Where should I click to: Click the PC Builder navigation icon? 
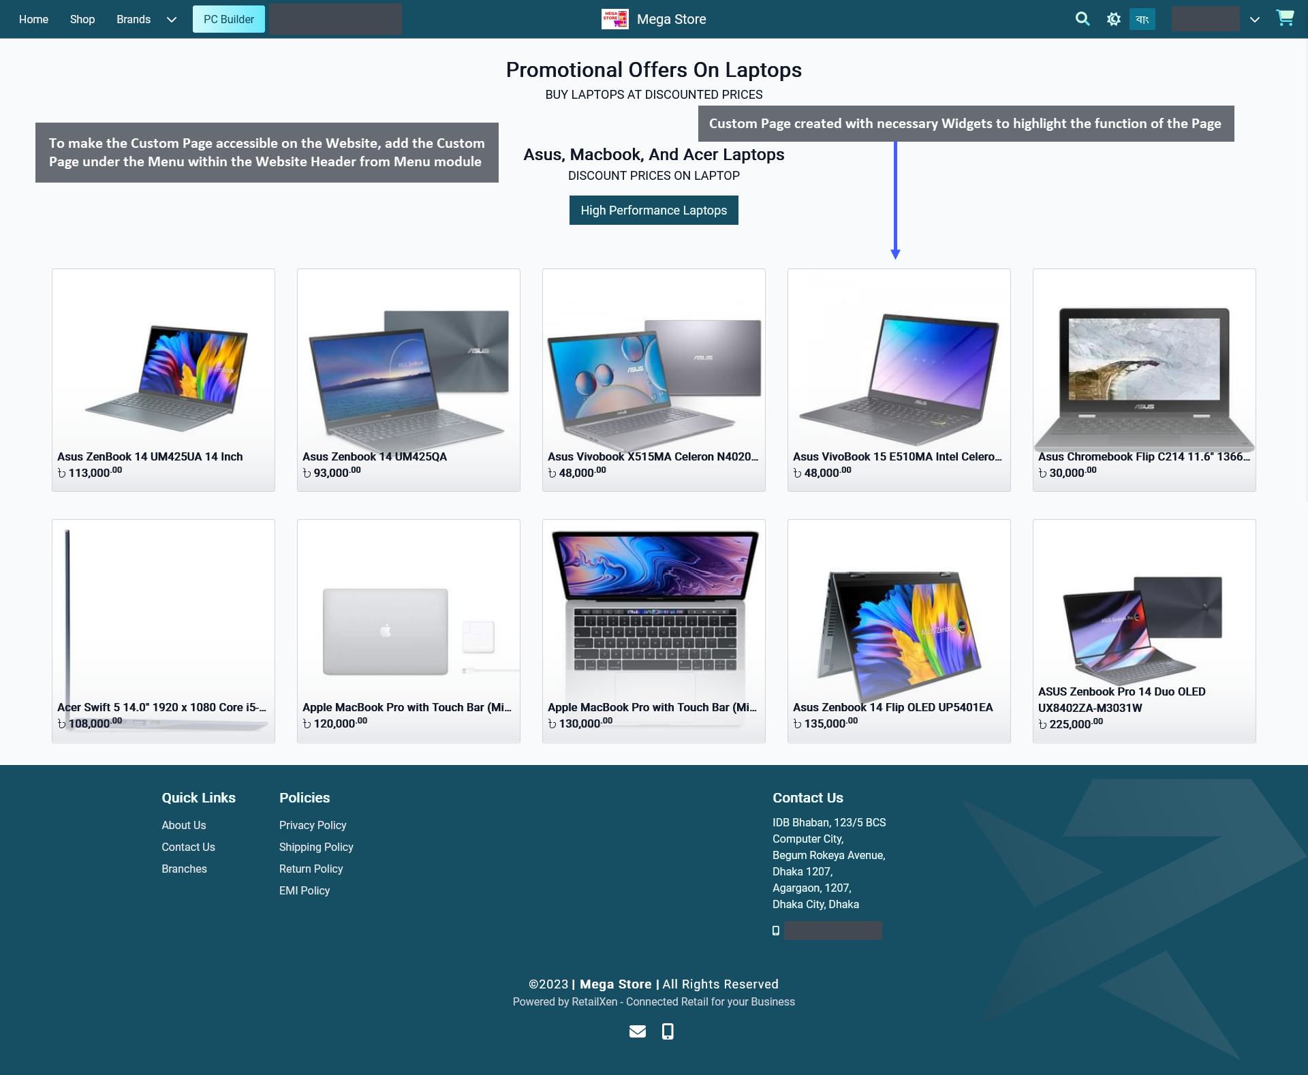[227, 18]
